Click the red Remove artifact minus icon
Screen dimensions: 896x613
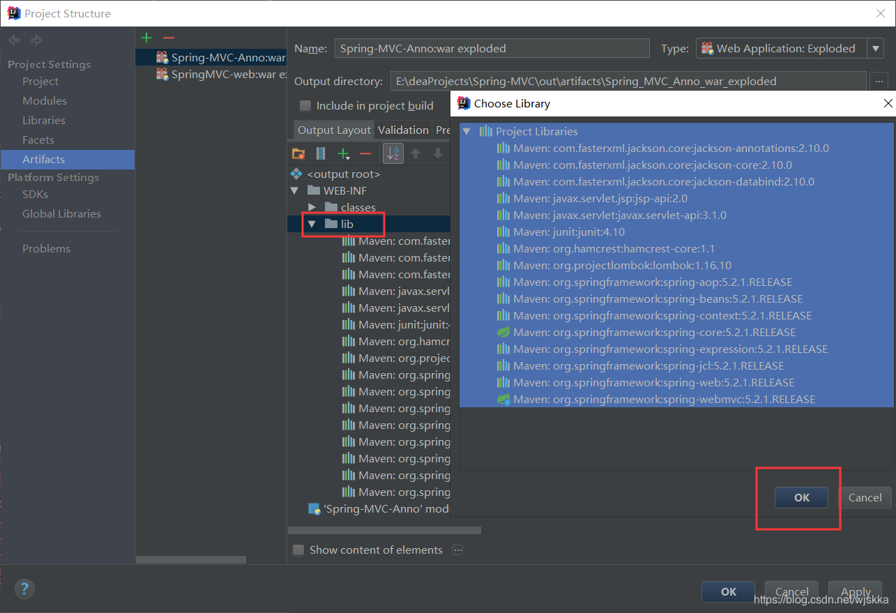click(168, 38)
